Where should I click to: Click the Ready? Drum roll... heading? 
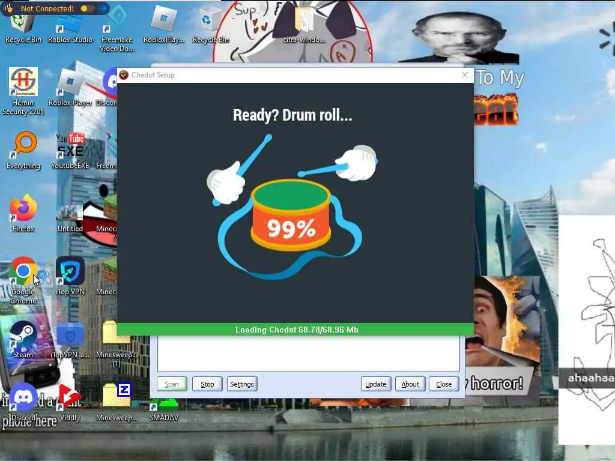(292, 115)
